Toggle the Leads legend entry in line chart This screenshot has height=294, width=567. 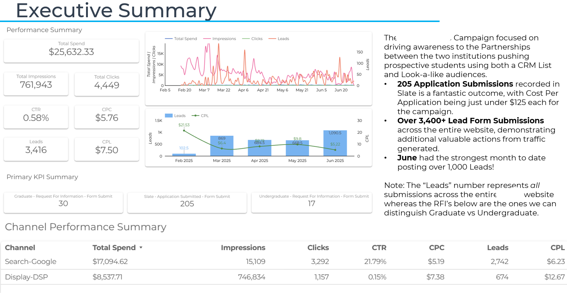click(279, 39)
